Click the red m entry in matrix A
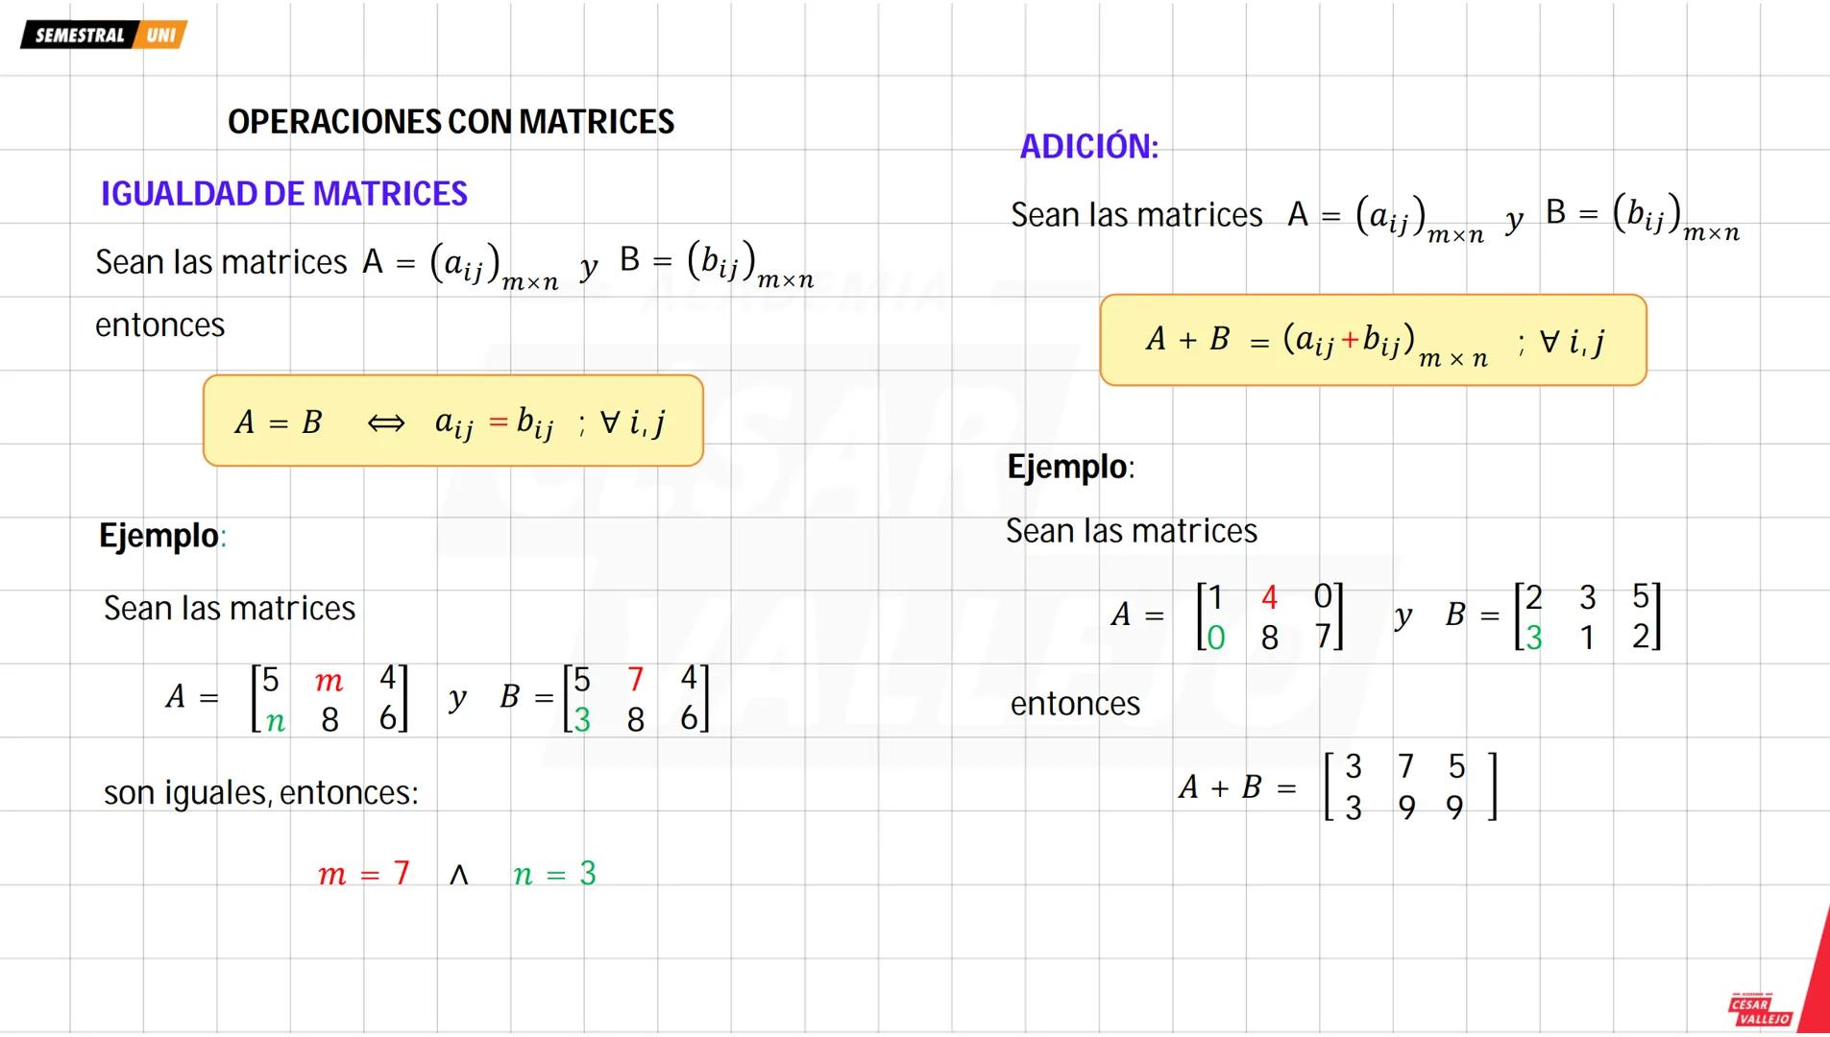 pyautogui.click(x=329, y=681)
